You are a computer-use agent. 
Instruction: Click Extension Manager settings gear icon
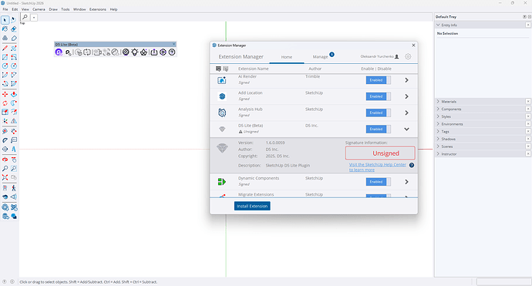[408, 56]
